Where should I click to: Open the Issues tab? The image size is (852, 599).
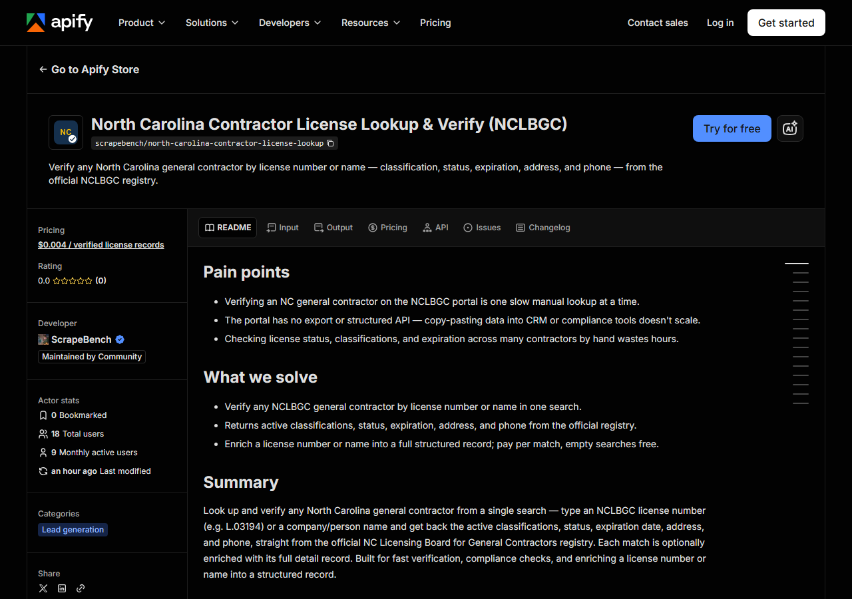[482, 228]
